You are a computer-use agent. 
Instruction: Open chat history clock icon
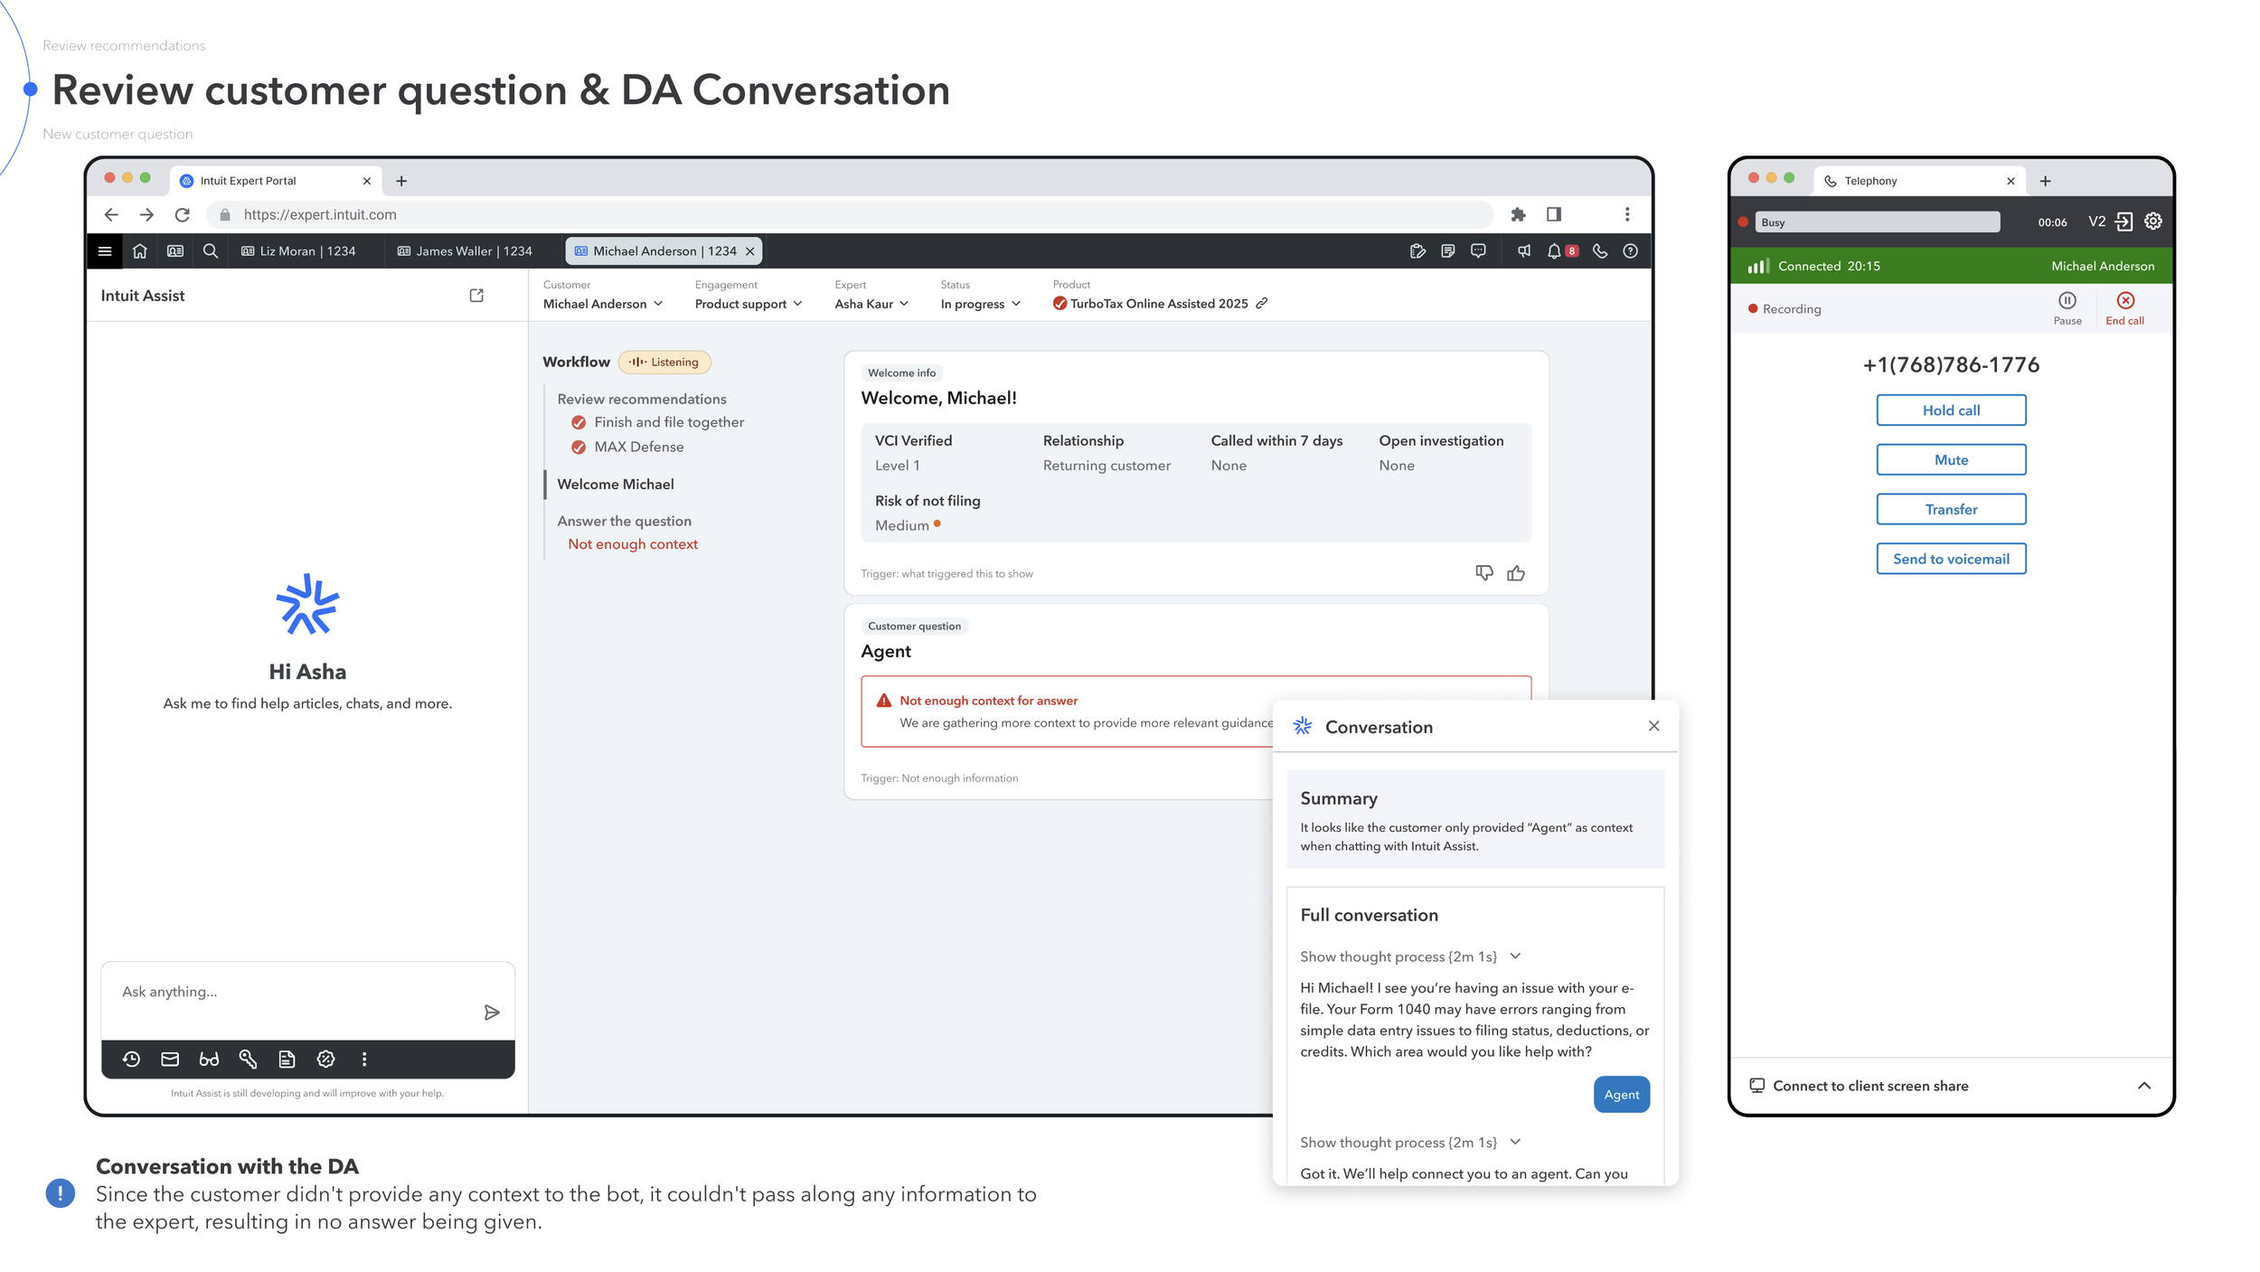pos(131,1060)
